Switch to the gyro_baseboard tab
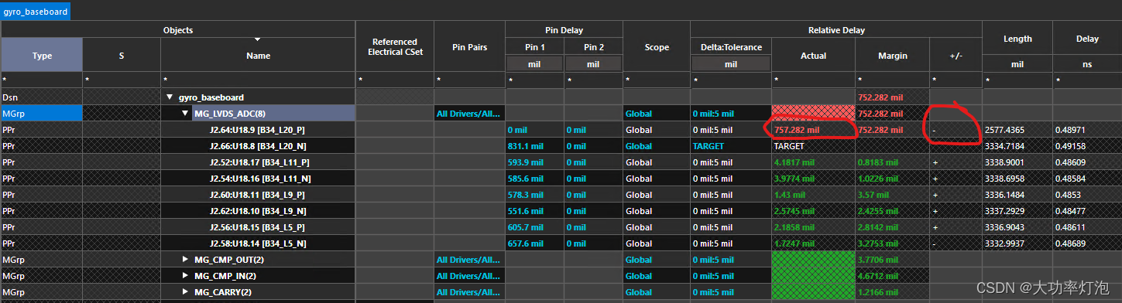Screen dimensions: 1122x303 point(36,12)
